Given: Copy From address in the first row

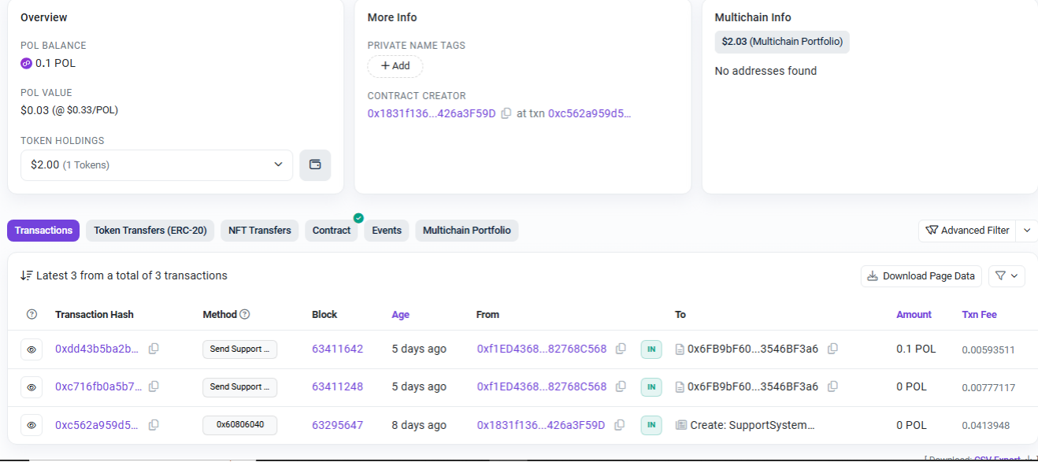Looking at the screenshot, I should pos(621,349).
